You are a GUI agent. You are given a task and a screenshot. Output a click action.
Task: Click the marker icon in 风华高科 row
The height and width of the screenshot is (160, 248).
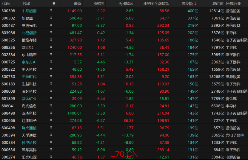(x=51, y=149)
